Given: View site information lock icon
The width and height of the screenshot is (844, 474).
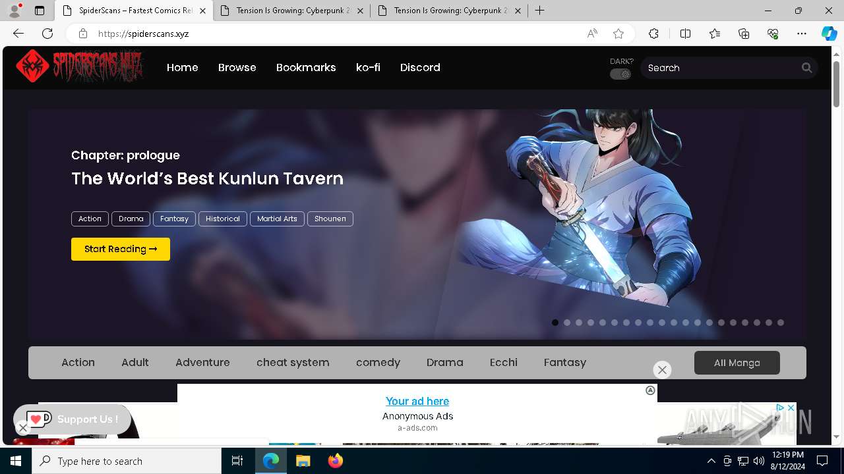Looking at the screenshot, I should (x=82, y=34).
